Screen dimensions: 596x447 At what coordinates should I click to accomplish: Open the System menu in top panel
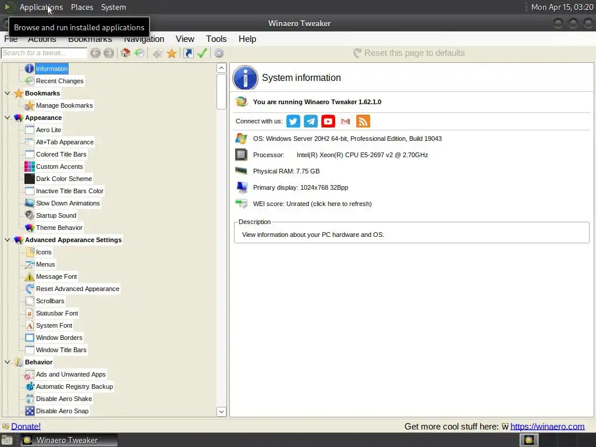113,7
